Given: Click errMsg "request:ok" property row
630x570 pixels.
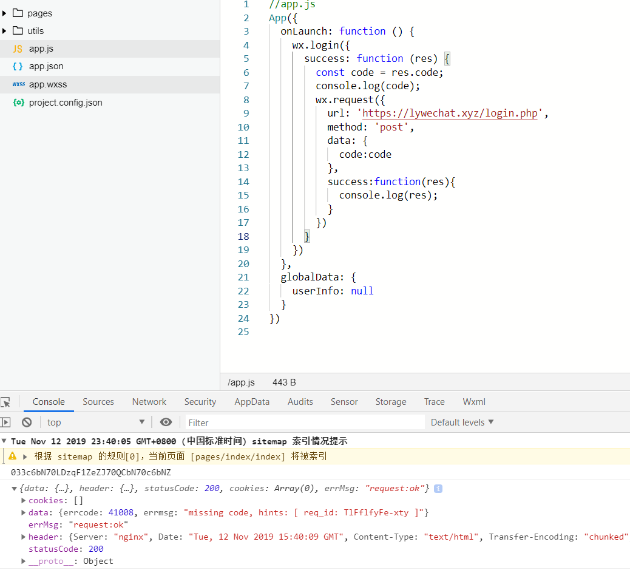Looking at the screenshot, I should 78,525.
